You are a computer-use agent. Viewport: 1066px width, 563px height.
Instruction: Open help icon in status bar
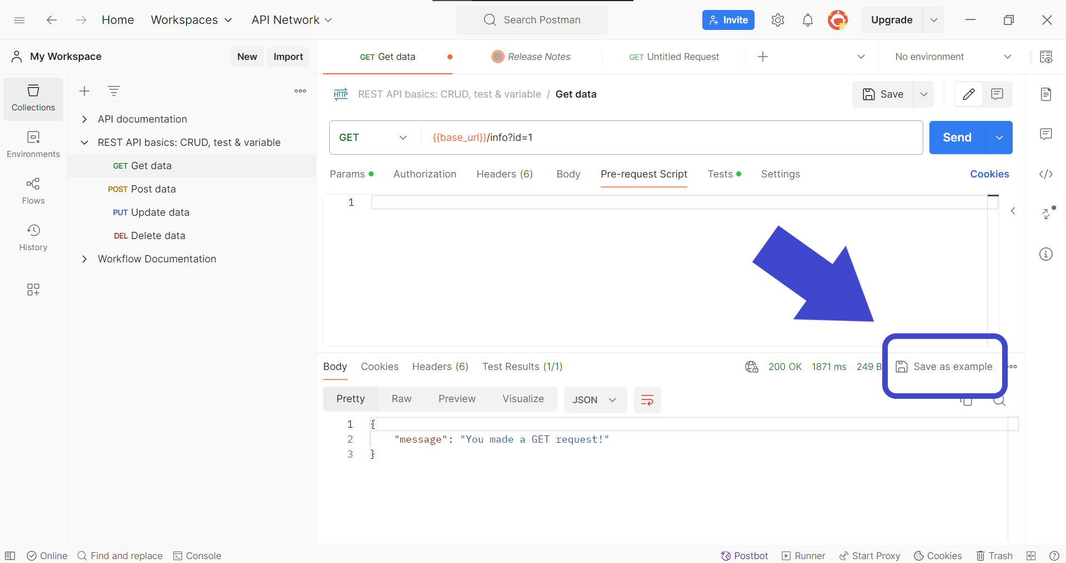click(x=1054, y=556)
